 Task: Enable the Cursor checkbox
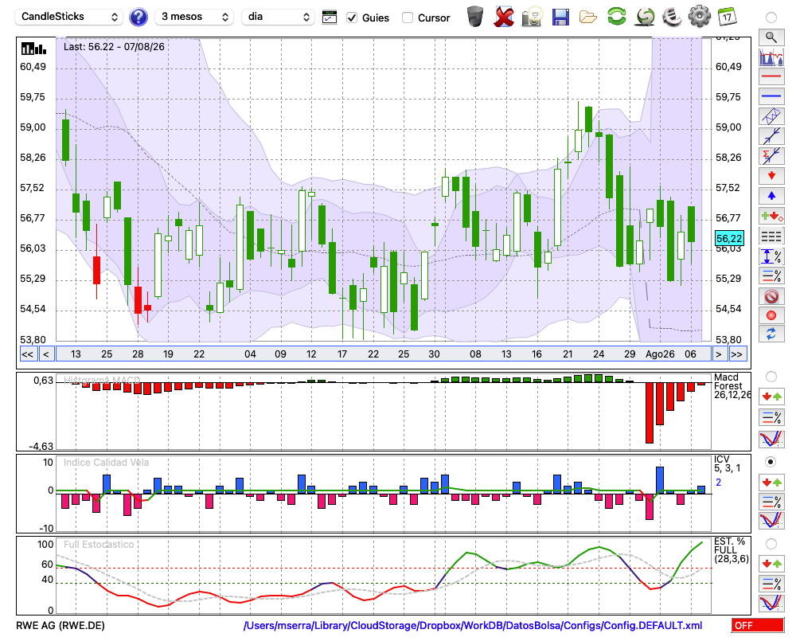tap(407, 18)
